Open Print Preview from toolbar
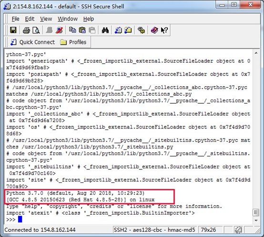 pos(36,30)
